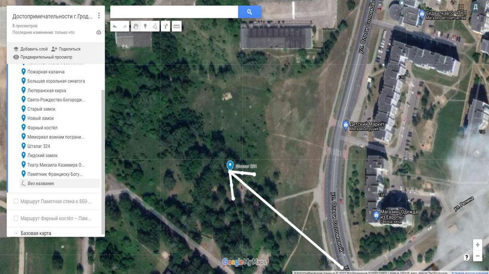
Task: Click Поделиться share button
Action: (66, 49)
